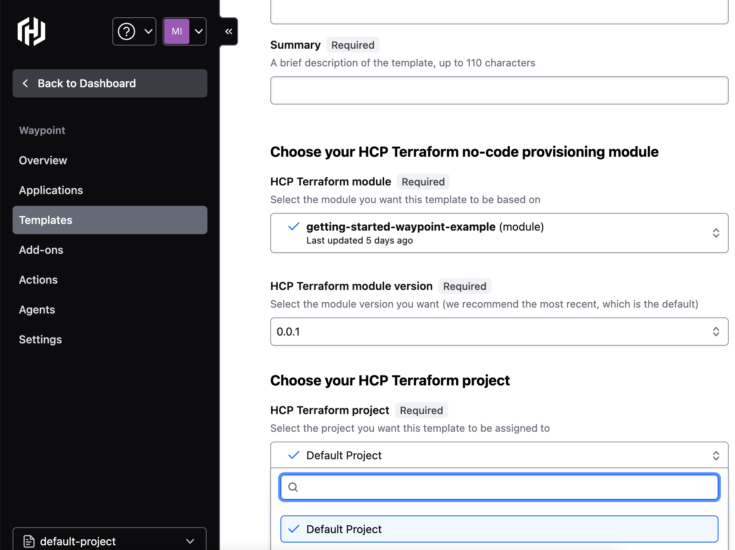Click the MI user avatar
Screen dimensions: 735x550
point(177,31)
